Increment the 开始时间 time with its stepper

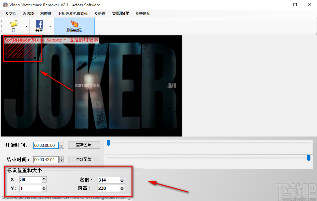[x=61, y=143]
